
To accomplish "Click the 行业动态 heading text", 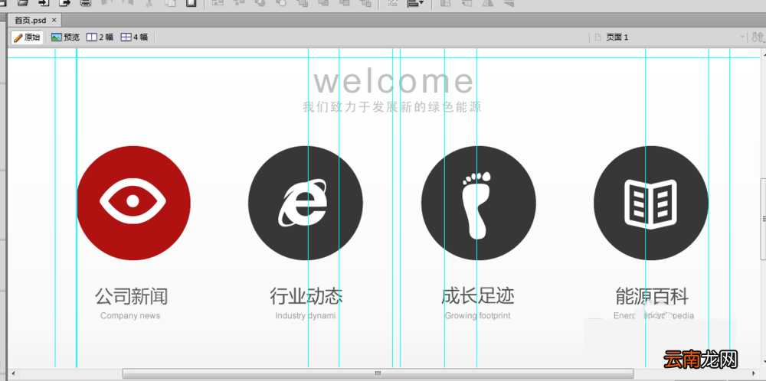I will coord(306,296).
